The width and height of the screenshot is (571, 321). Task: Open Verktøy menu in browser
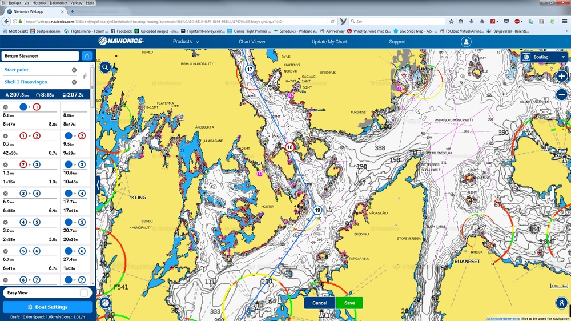tap(76, 3)
